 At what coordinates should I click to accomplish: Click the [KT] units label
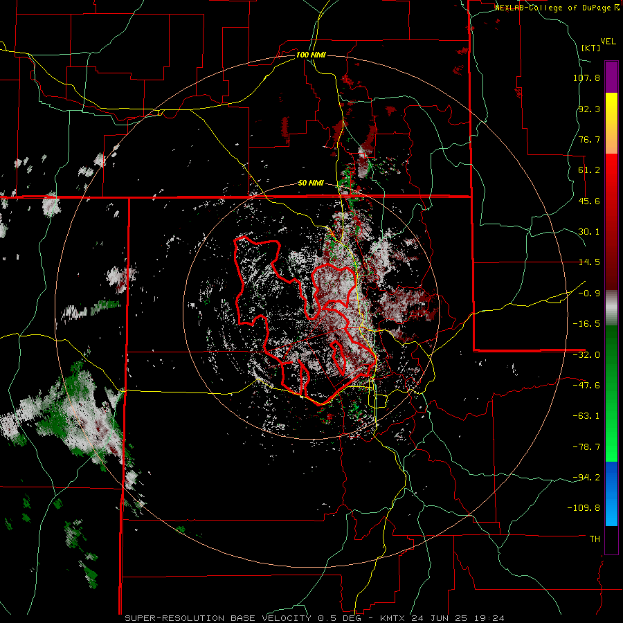point(591,48)
